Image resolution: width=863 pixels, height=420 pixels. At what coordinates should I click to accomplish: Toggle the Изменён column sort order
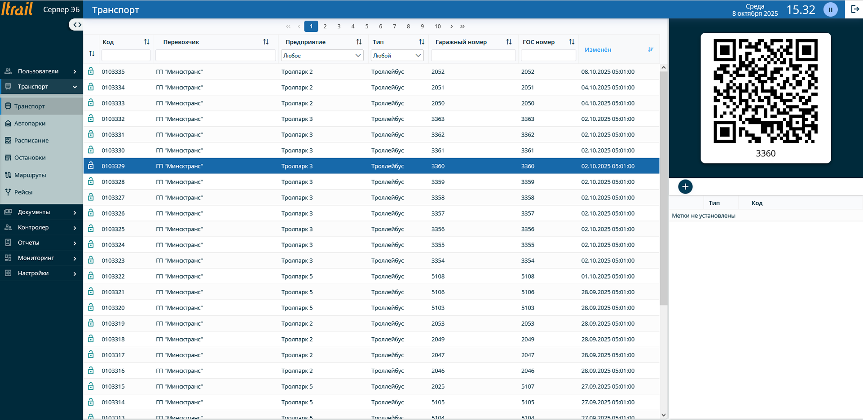(650, 49)
